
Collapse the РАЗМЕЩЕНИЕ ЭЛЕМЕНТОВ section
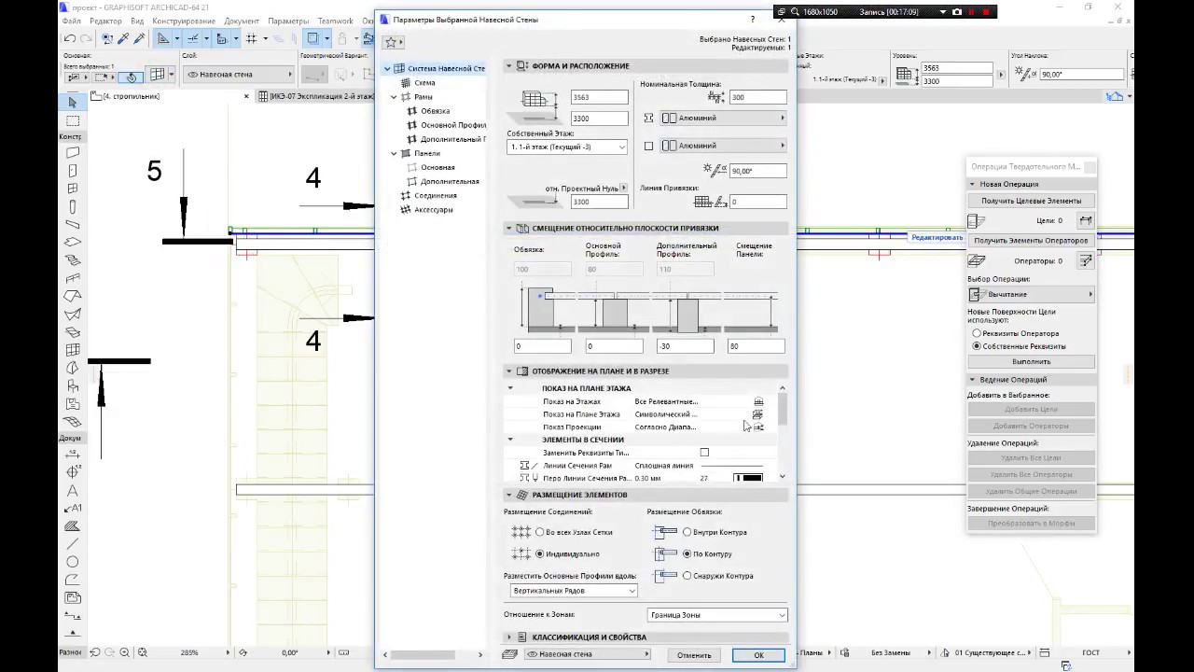click(x=509, y=495)
